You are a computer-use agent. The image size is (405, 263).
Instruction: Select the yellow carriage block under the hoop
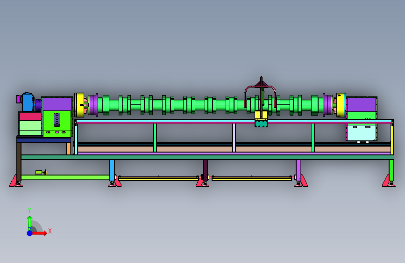pos(261,115)
